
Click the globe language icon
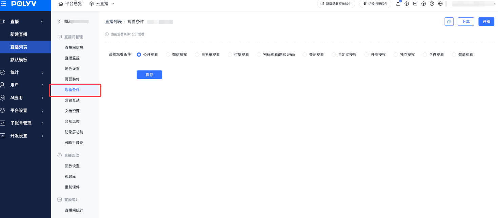pos(440,4)
